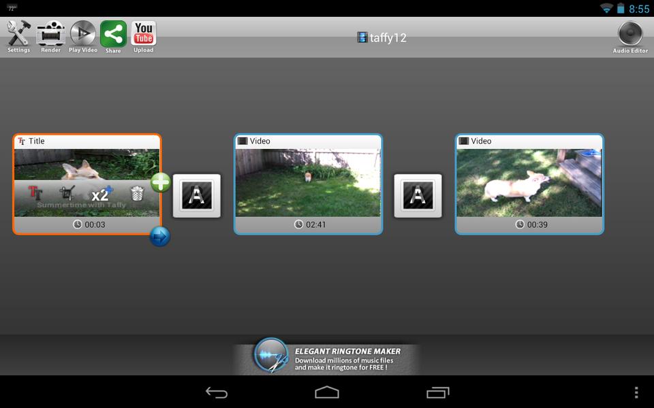Delete the Title clip with trash icon
Viewport: 654px width, 408px height.
click(x=137, y=193)
